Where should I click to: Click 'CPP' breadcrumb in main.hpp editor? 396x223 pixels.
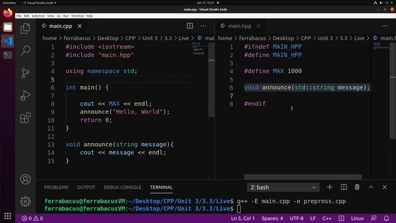(306, 38)
